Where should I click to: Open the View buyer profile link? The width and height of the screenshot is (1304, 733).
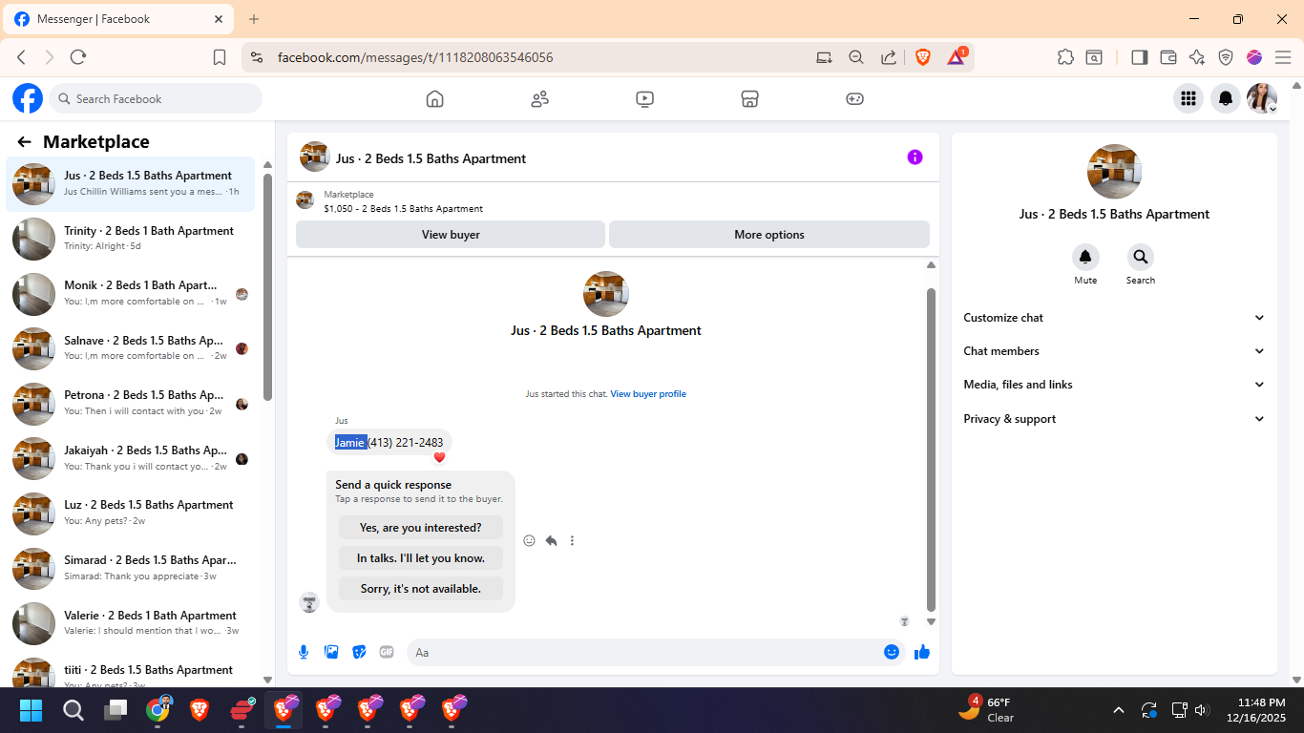648,394
